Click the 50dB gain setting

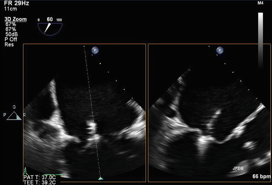pos(12,34)
